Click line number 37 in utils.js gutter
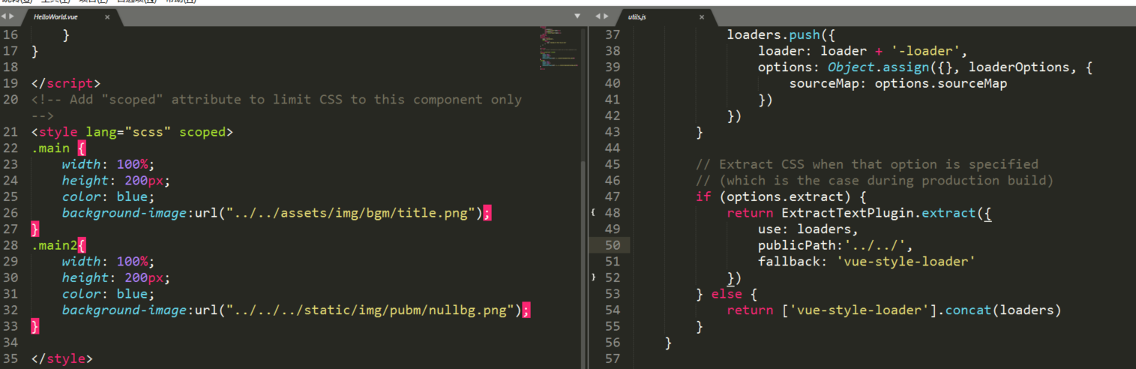Screen dimensions: 1136x369 click(612, 34)
